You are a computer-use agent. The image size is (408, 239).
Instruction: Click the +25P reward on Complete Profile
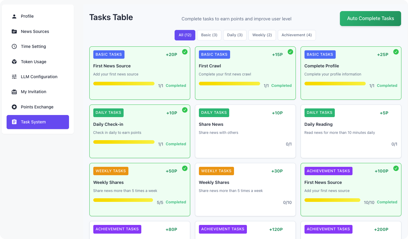[x=383, y=55]
